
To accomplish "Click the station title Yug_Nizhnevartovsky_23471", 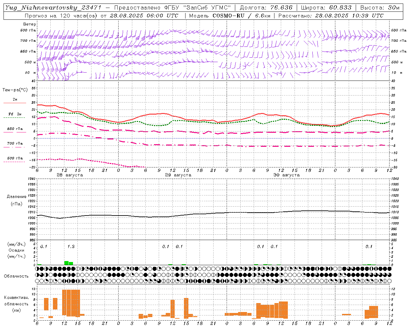I will click(53, 8).
